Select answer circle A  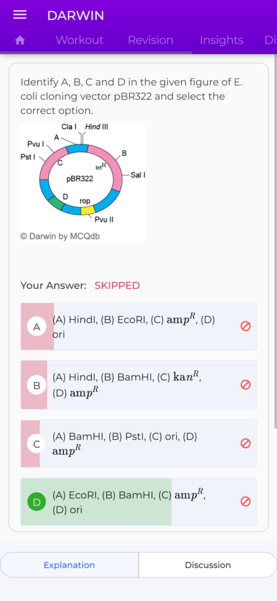point(37,327)
